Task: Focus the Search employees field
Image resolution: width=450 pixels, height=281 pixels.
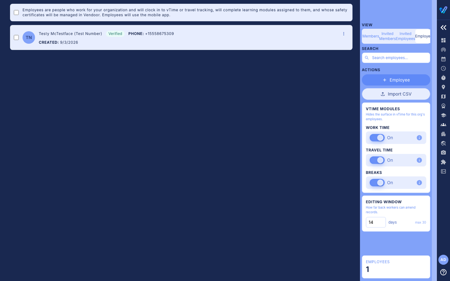Action: (x=396, y=58)
